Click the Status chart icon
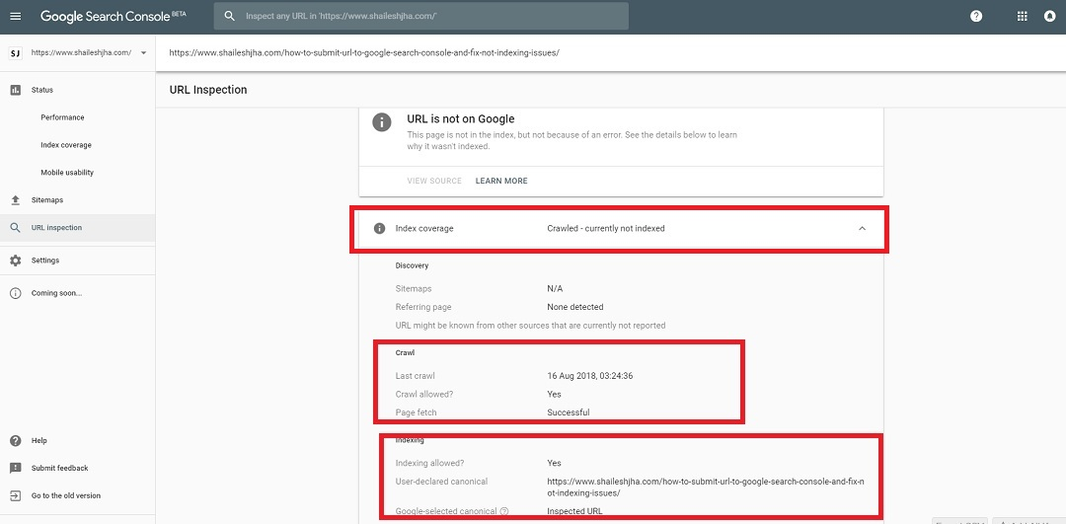 pos(15,90)
